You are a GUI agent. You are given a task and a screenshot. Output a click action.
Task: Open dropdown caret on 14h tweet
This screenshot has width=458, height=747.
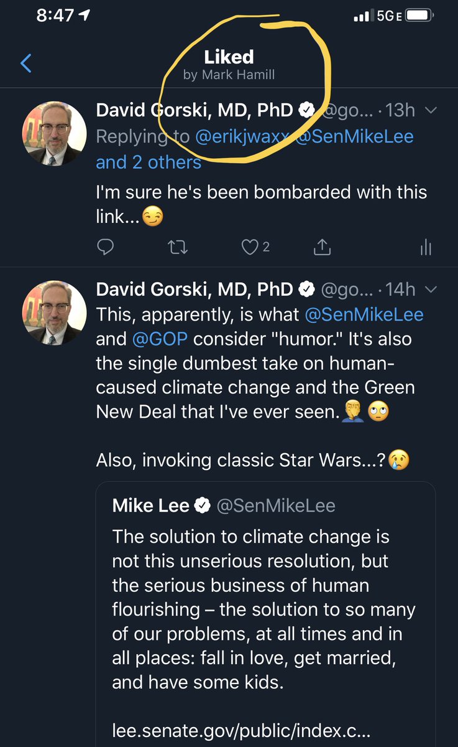(x=431, y=289)
